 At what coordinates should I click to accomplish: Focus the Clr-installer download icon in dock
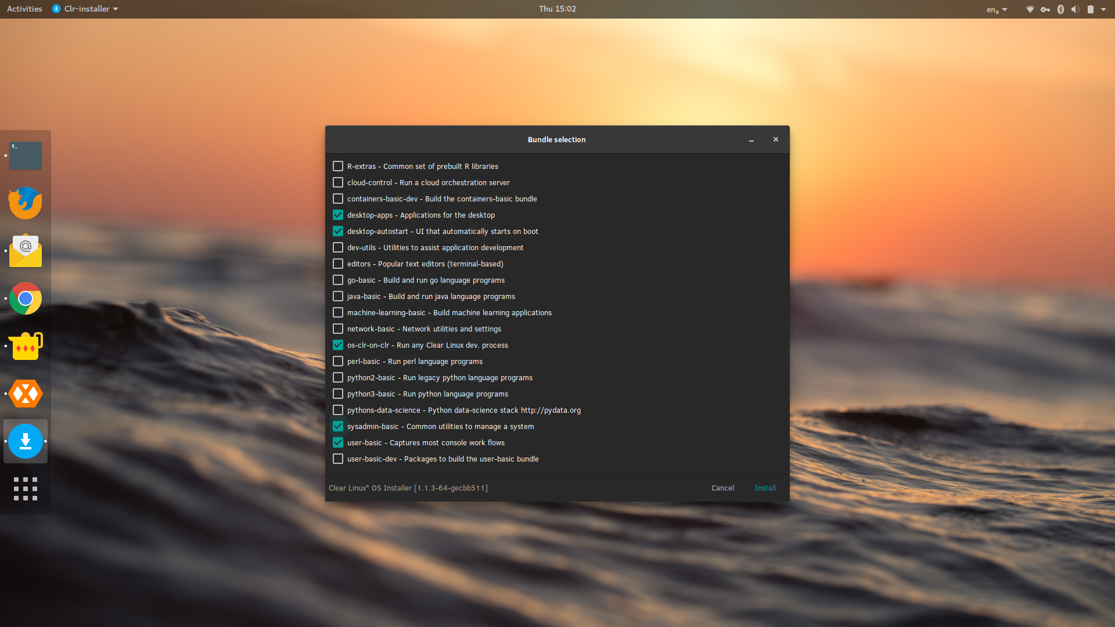[x=26, y=441]
